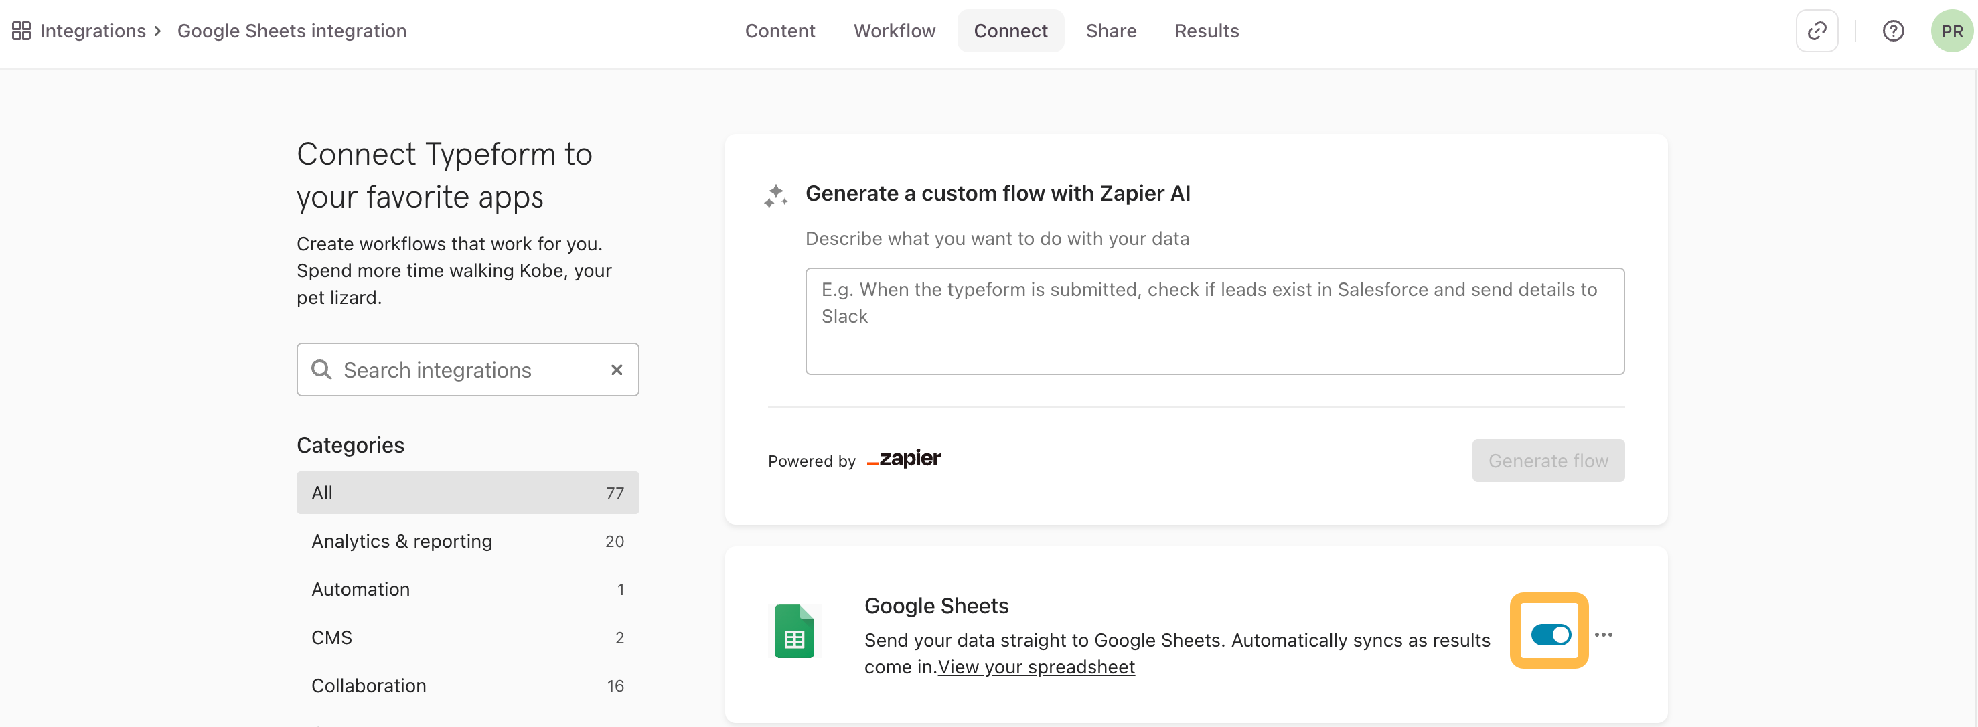This screenshot has width=1978, height=727.
Task: Filter by Automation category
Action: pyautogui.click(x=467, y=589)
